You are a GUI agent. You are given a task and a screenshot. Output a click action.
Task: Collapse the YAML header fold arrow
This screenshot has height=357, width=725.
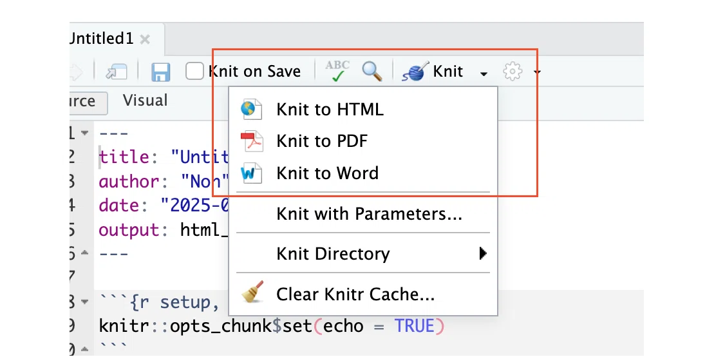coord(84,133)
